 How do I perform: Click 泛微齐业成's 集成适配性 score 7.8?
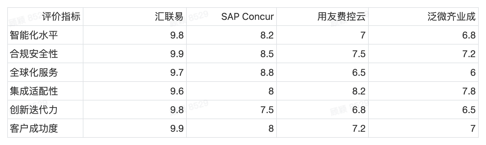469,91
